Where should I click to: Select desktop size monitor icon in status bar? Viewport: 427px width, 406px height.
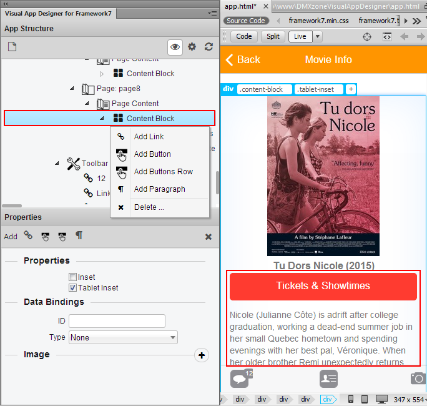point(381,399)
